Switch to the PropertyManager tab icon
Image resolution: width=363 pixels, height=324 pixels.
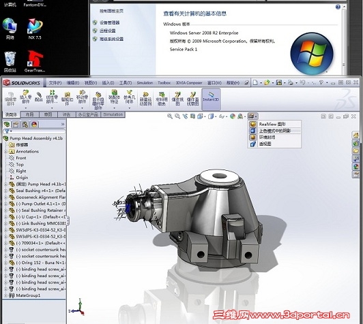(16, 125)
